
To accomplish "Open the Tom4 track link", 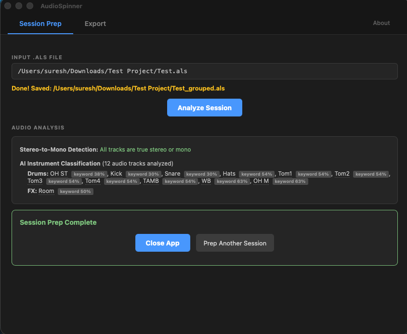I will [x=92, y=181].
